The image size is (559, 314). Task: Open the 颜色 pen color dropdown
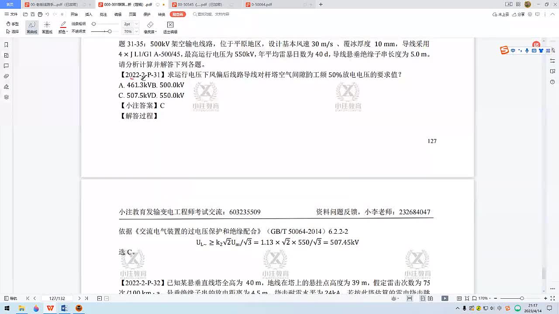point(63,32)
